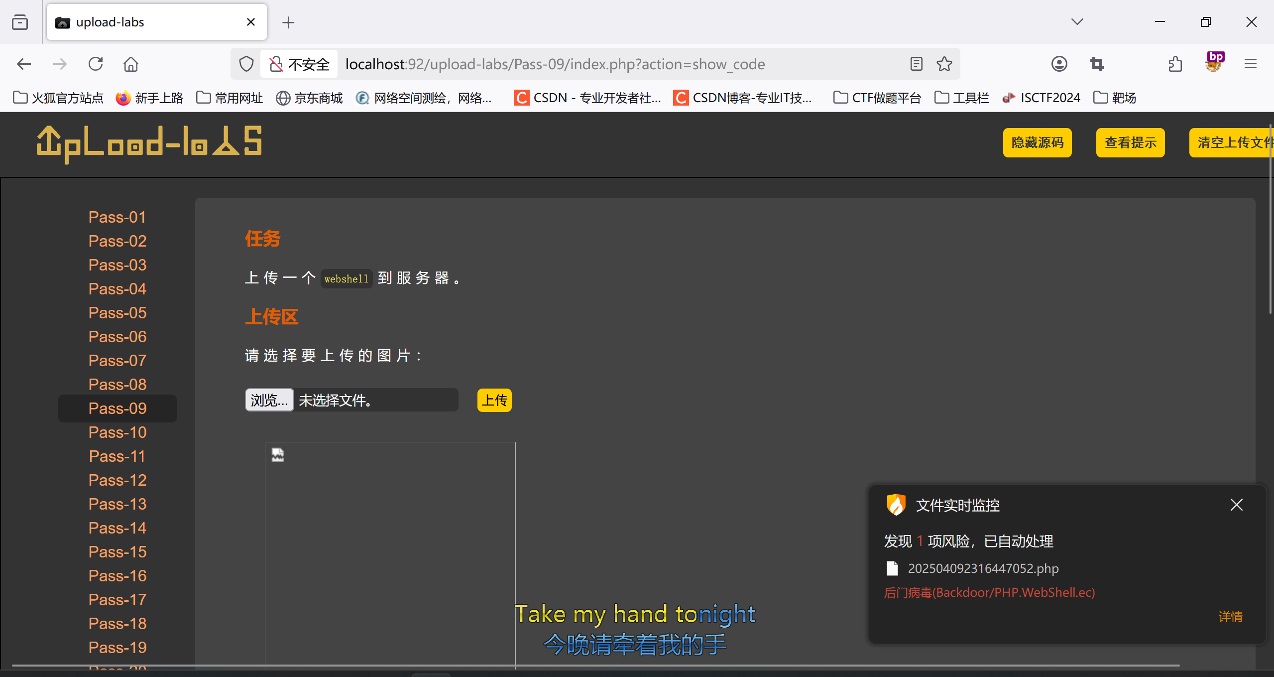
Task: Open the Firefox account icon
Action: coord(1059,64)
